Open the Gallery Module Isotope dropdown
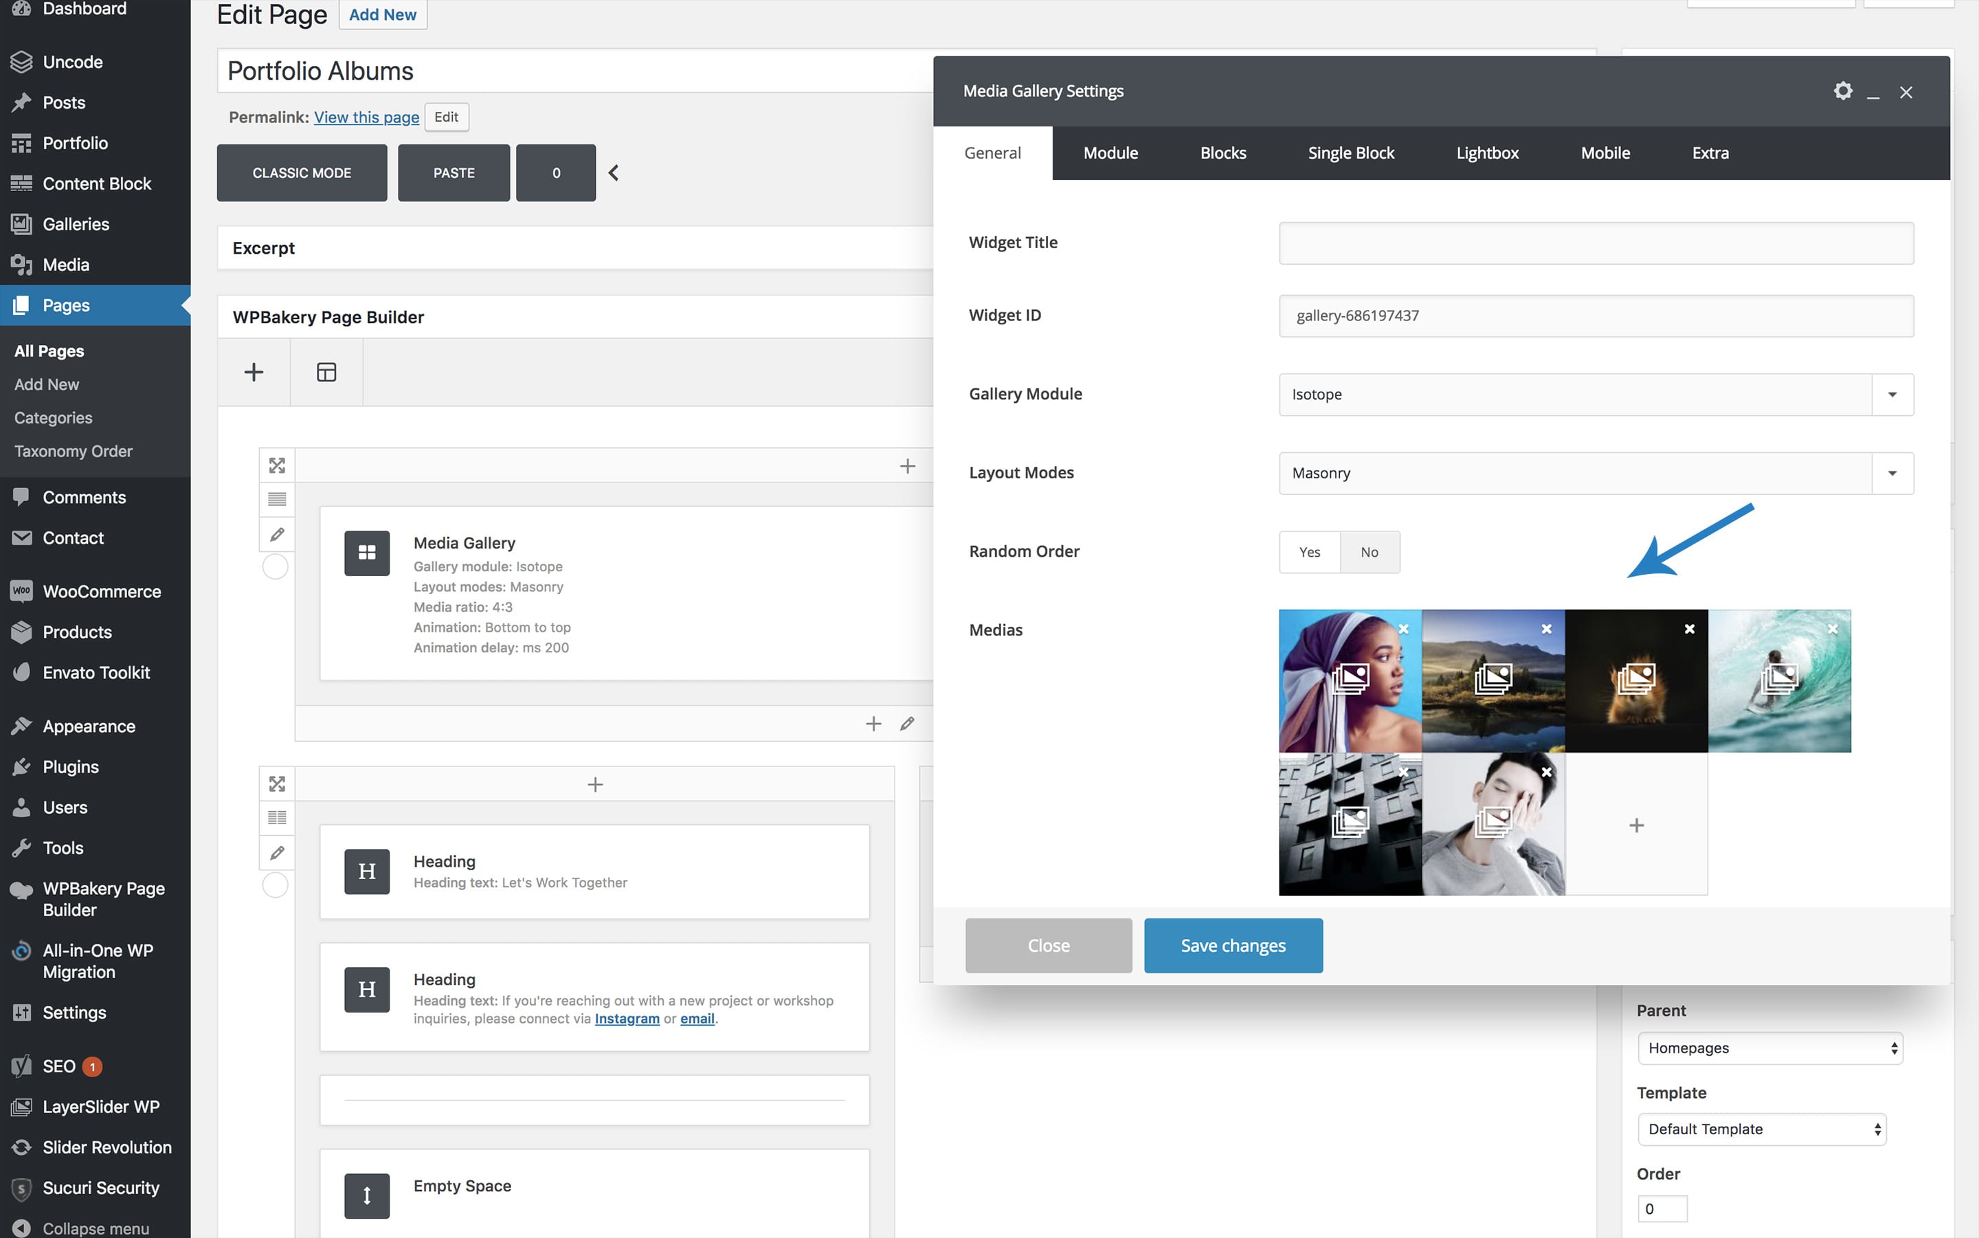Viewport: 1979px width, 1238px height. coord(1595,394)
